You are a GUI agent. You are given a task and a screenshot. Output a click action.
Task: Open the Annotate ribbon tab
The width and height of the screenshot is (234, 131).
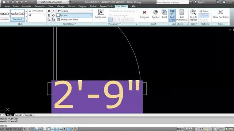(27, 6)
